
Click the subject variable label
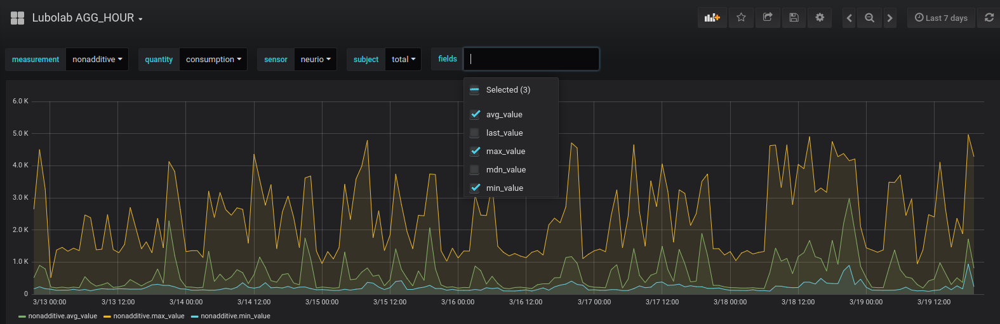pyautogui.click(x=366, y=59)
